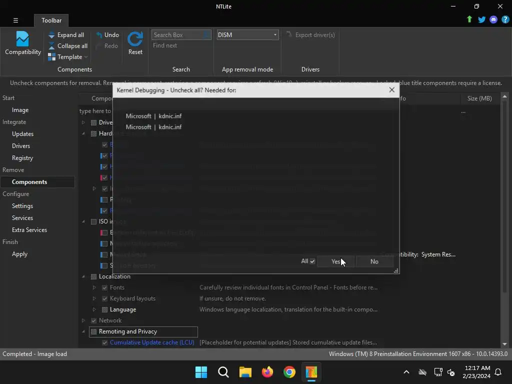Click Redo button
The image size is (512, 384).
click(107, 46)
